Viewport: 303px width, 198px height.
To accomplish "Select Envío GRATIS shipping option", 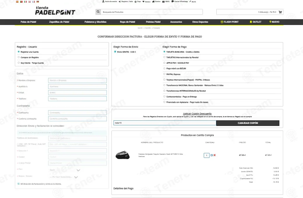I will coord(115,52).
